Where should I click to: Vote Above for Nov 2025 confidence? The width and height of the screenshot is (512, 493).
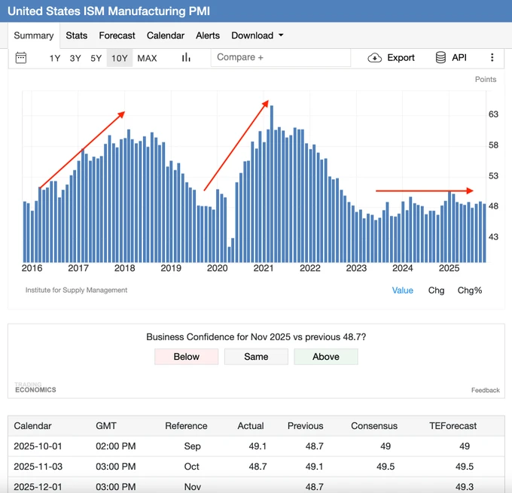325,357
